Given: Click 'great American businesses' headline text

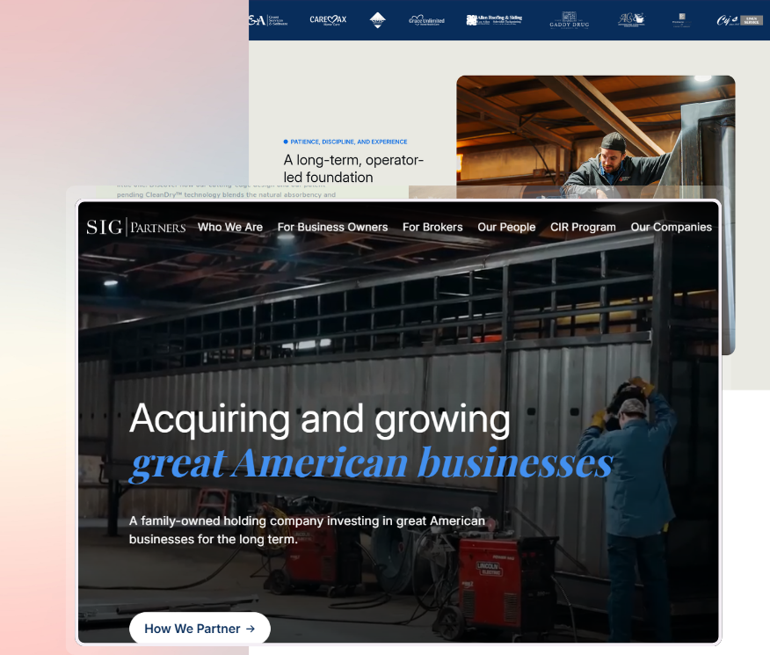Looking at the screenshot, I should [x=372, y=463].
